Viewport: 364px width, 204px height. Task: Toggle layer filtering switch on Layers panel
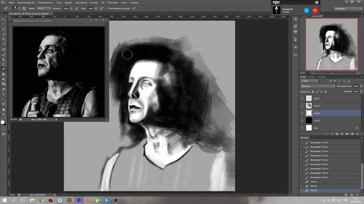click(x=362, y=81)
